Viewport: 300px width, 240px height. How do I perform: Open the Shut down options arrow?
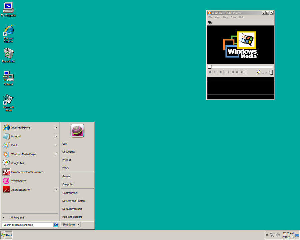click(78, 224)
